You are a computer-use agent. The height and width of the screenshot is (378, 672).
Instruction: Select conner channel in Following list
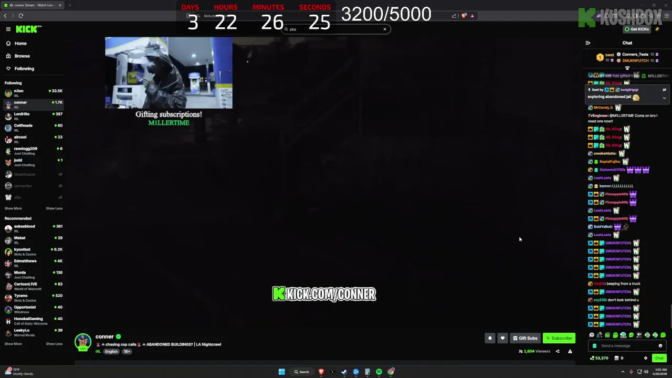pos(34,104)
